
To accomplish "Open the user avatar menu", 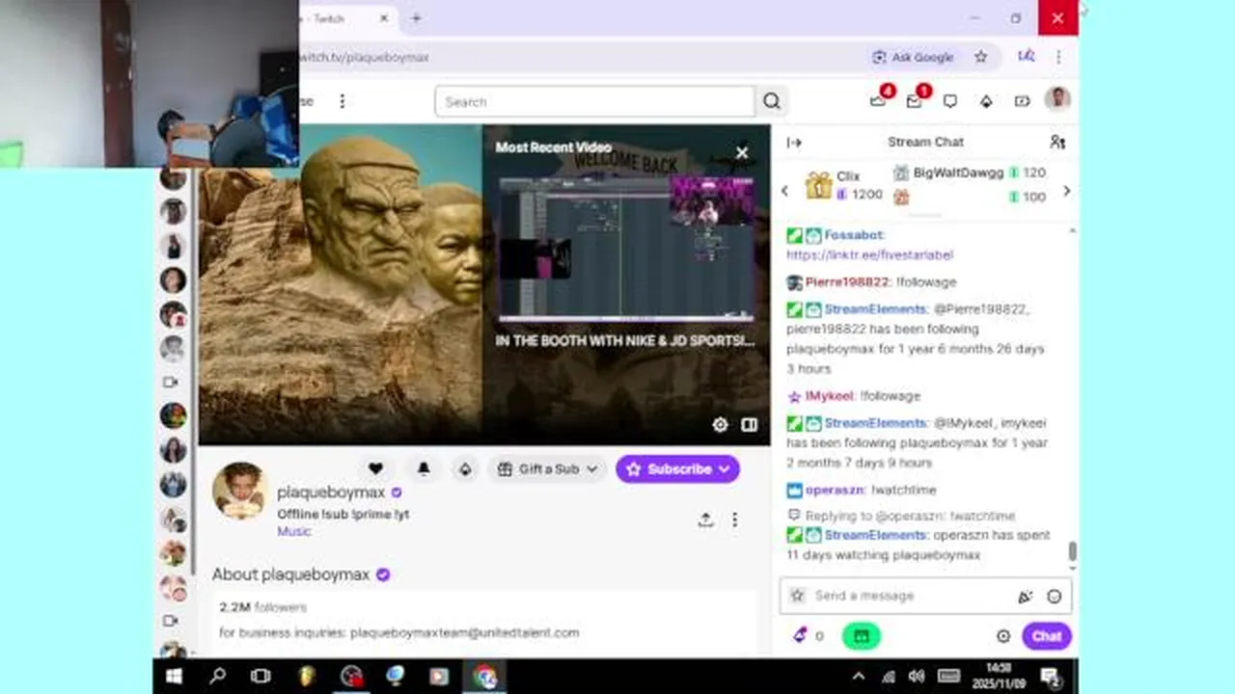I will (x=1058, y=99).
